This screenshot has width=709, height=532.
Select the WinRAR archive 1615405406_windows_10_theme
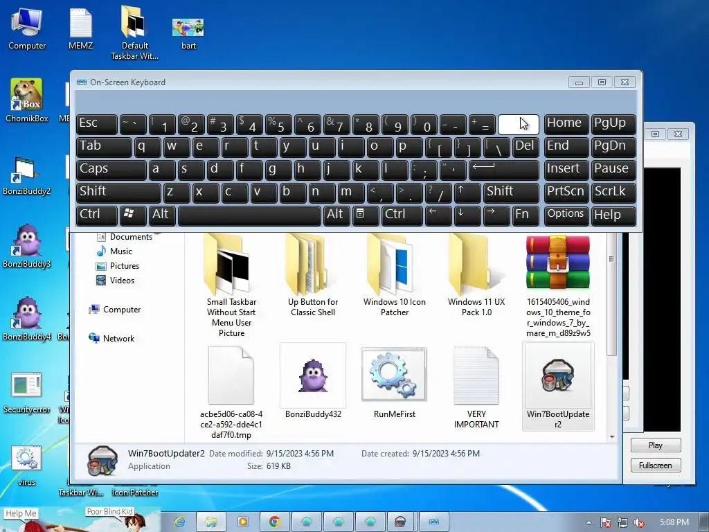(558, 286)
